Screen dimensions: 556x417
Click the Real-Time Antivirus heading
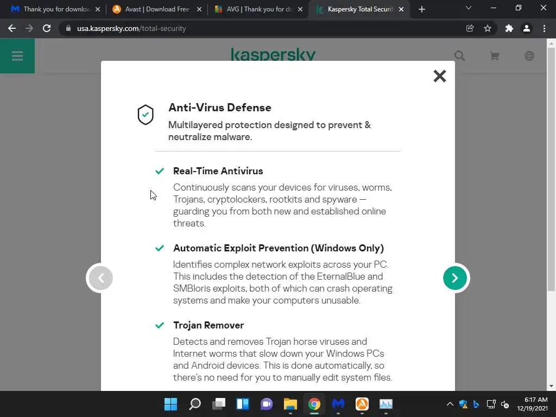point(218,171)
